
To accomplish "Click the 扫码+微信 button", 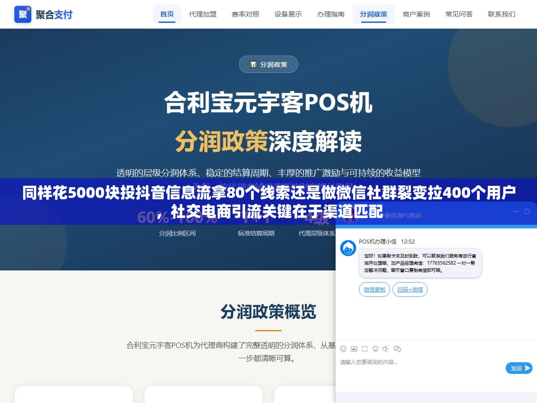I will [410, 290].
